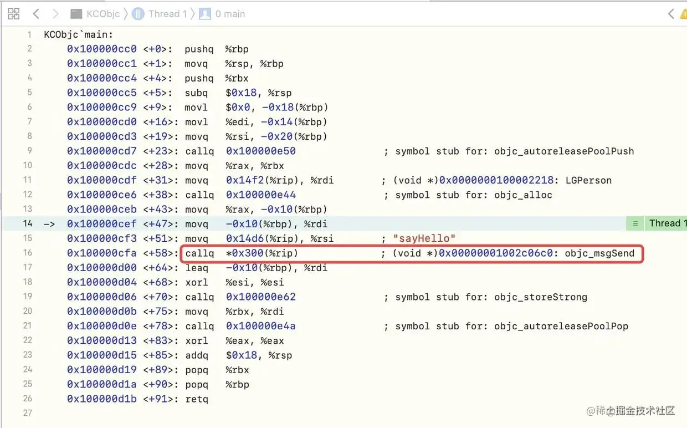Select the KCObjc breadcrumb item

tap(103, 14)
